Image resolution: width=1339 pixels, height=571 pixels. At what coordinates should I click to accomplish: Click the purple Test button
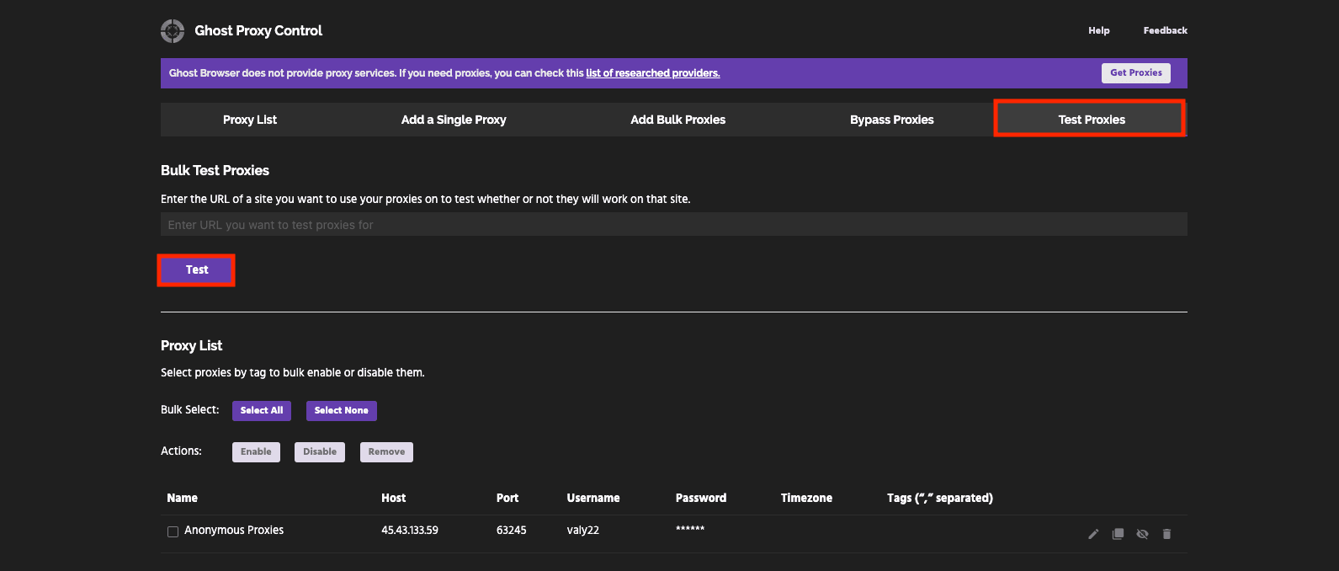197,269
